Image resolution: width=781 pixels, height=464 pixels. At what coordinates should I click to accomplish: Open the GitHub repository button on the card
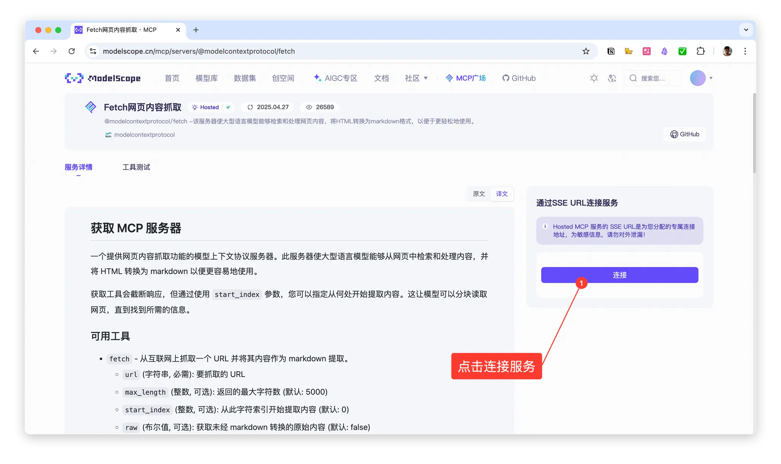coord(685,134)
